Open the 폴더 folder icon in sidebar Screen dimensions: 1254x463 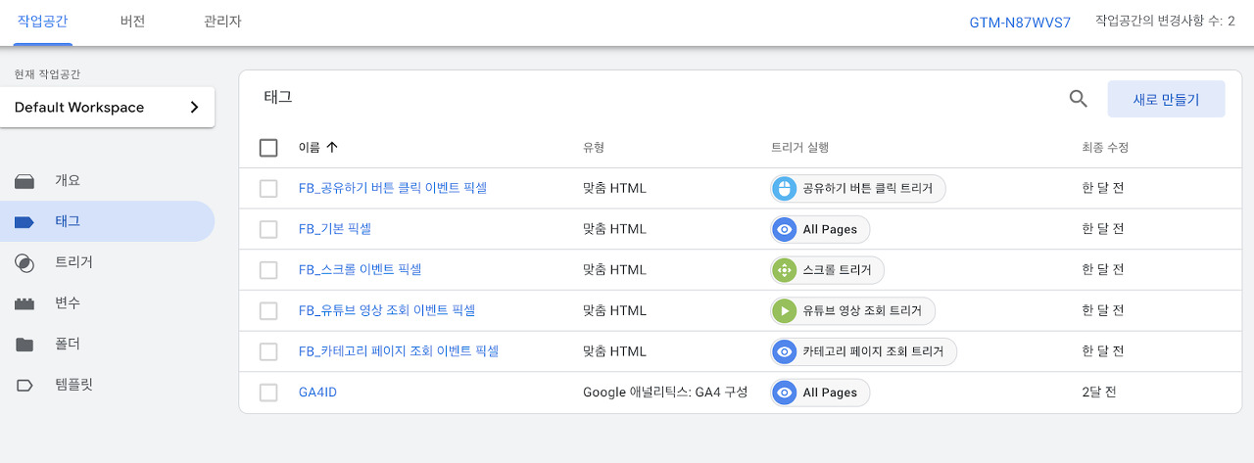[x=24, y=345]
